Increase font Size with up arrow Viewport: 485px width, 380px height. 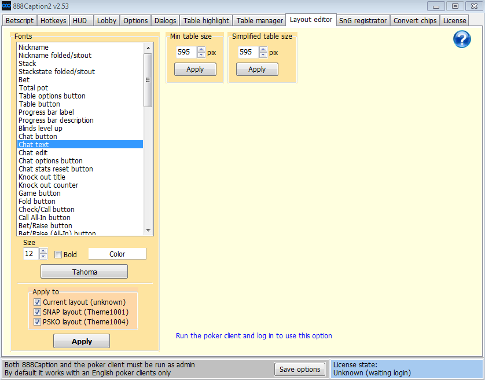point(43,251)
